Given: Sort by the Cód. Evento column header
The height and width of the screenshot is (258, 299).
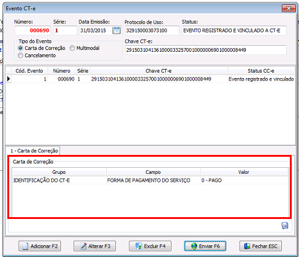Looking at the screenshot, I should click(29, 71).
